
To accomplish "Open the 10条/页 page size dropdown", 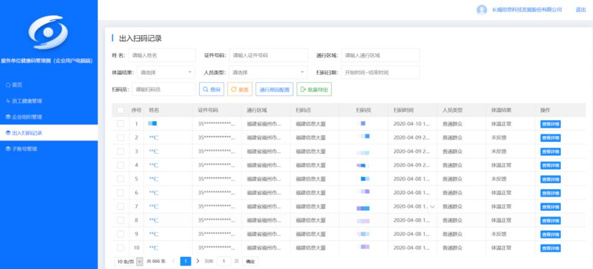I will (129, 261).
